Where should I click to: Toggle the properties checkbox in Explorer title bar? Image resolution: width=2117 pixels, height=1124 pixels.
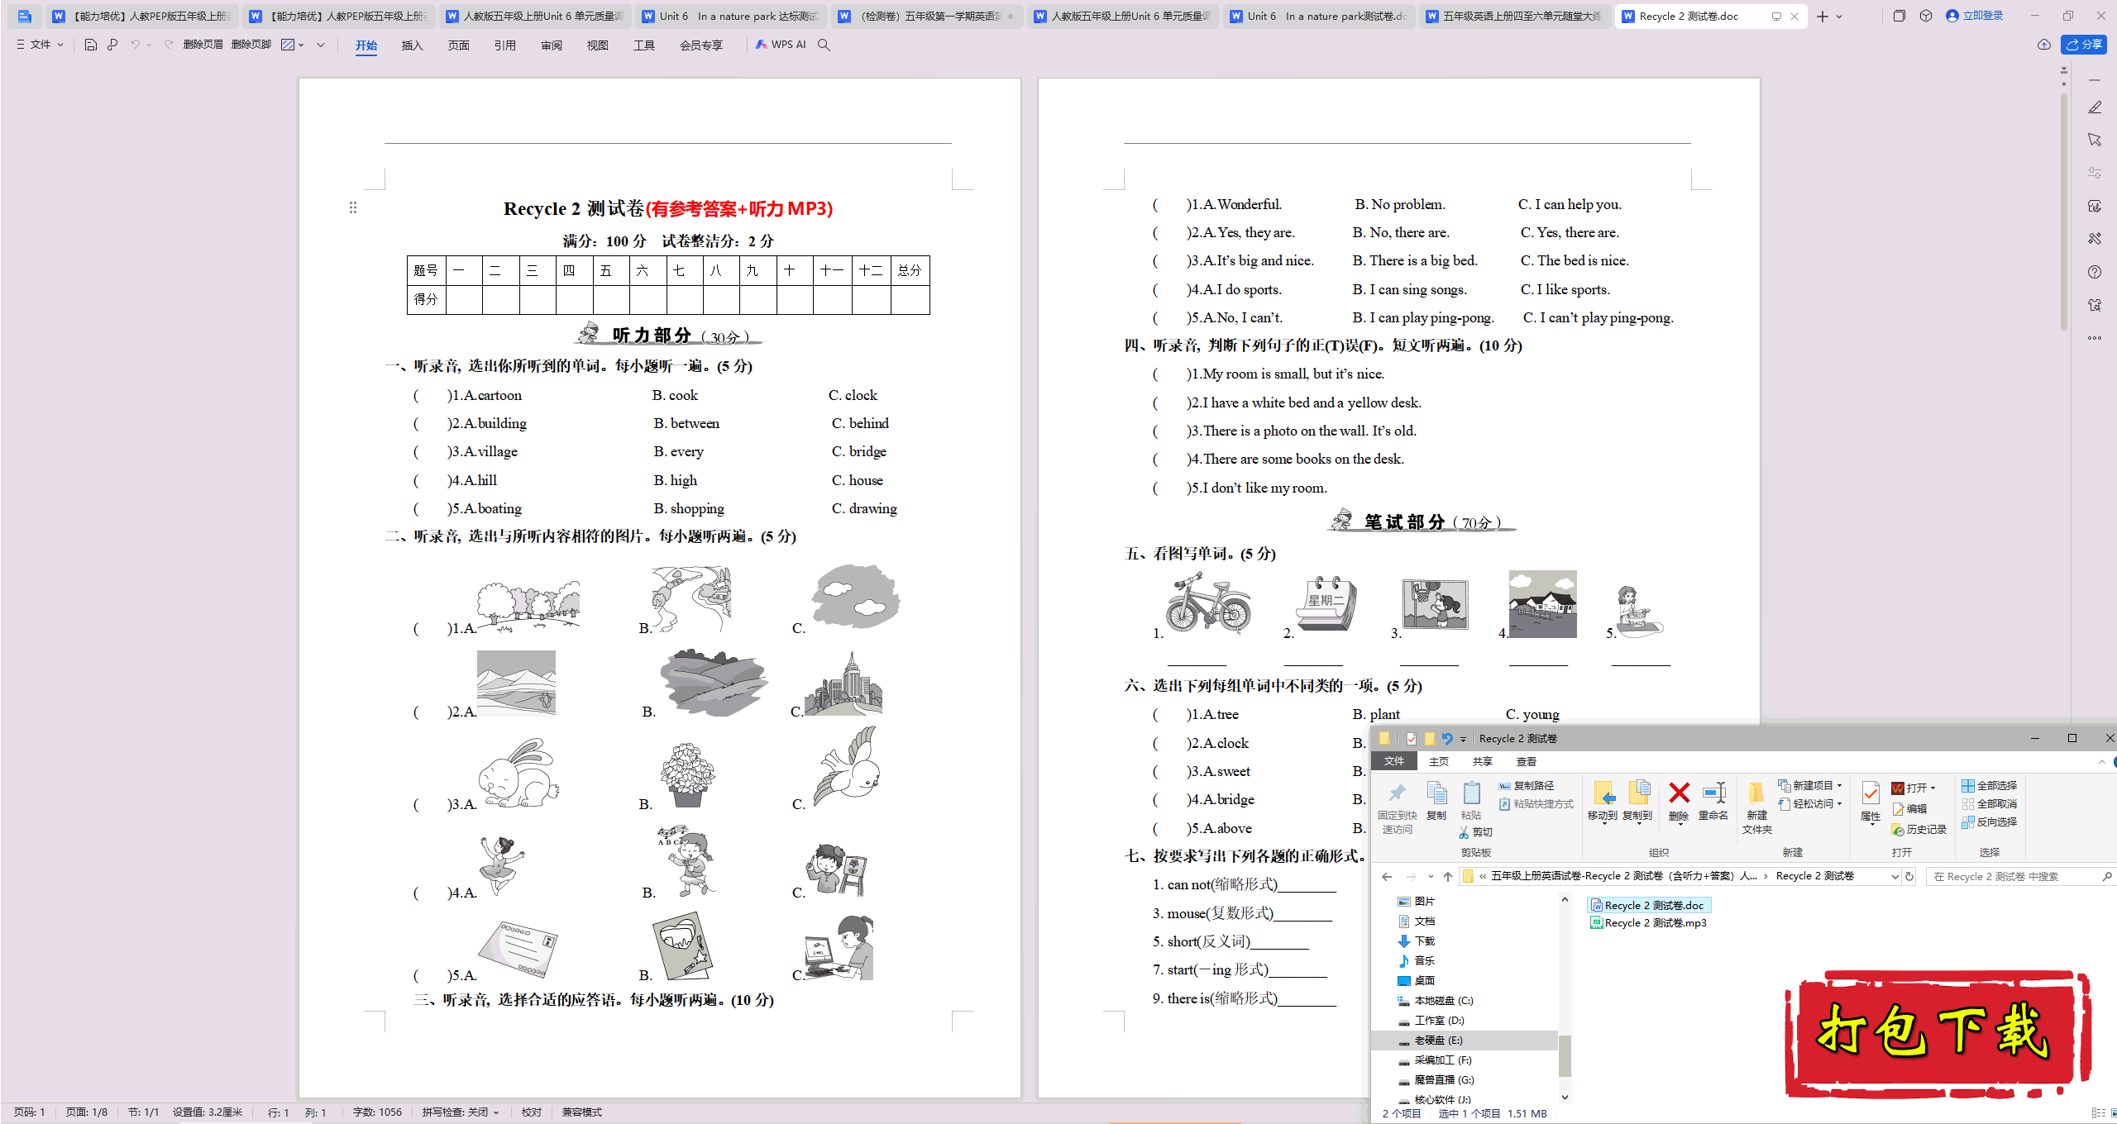click(x=1412, y=738)
